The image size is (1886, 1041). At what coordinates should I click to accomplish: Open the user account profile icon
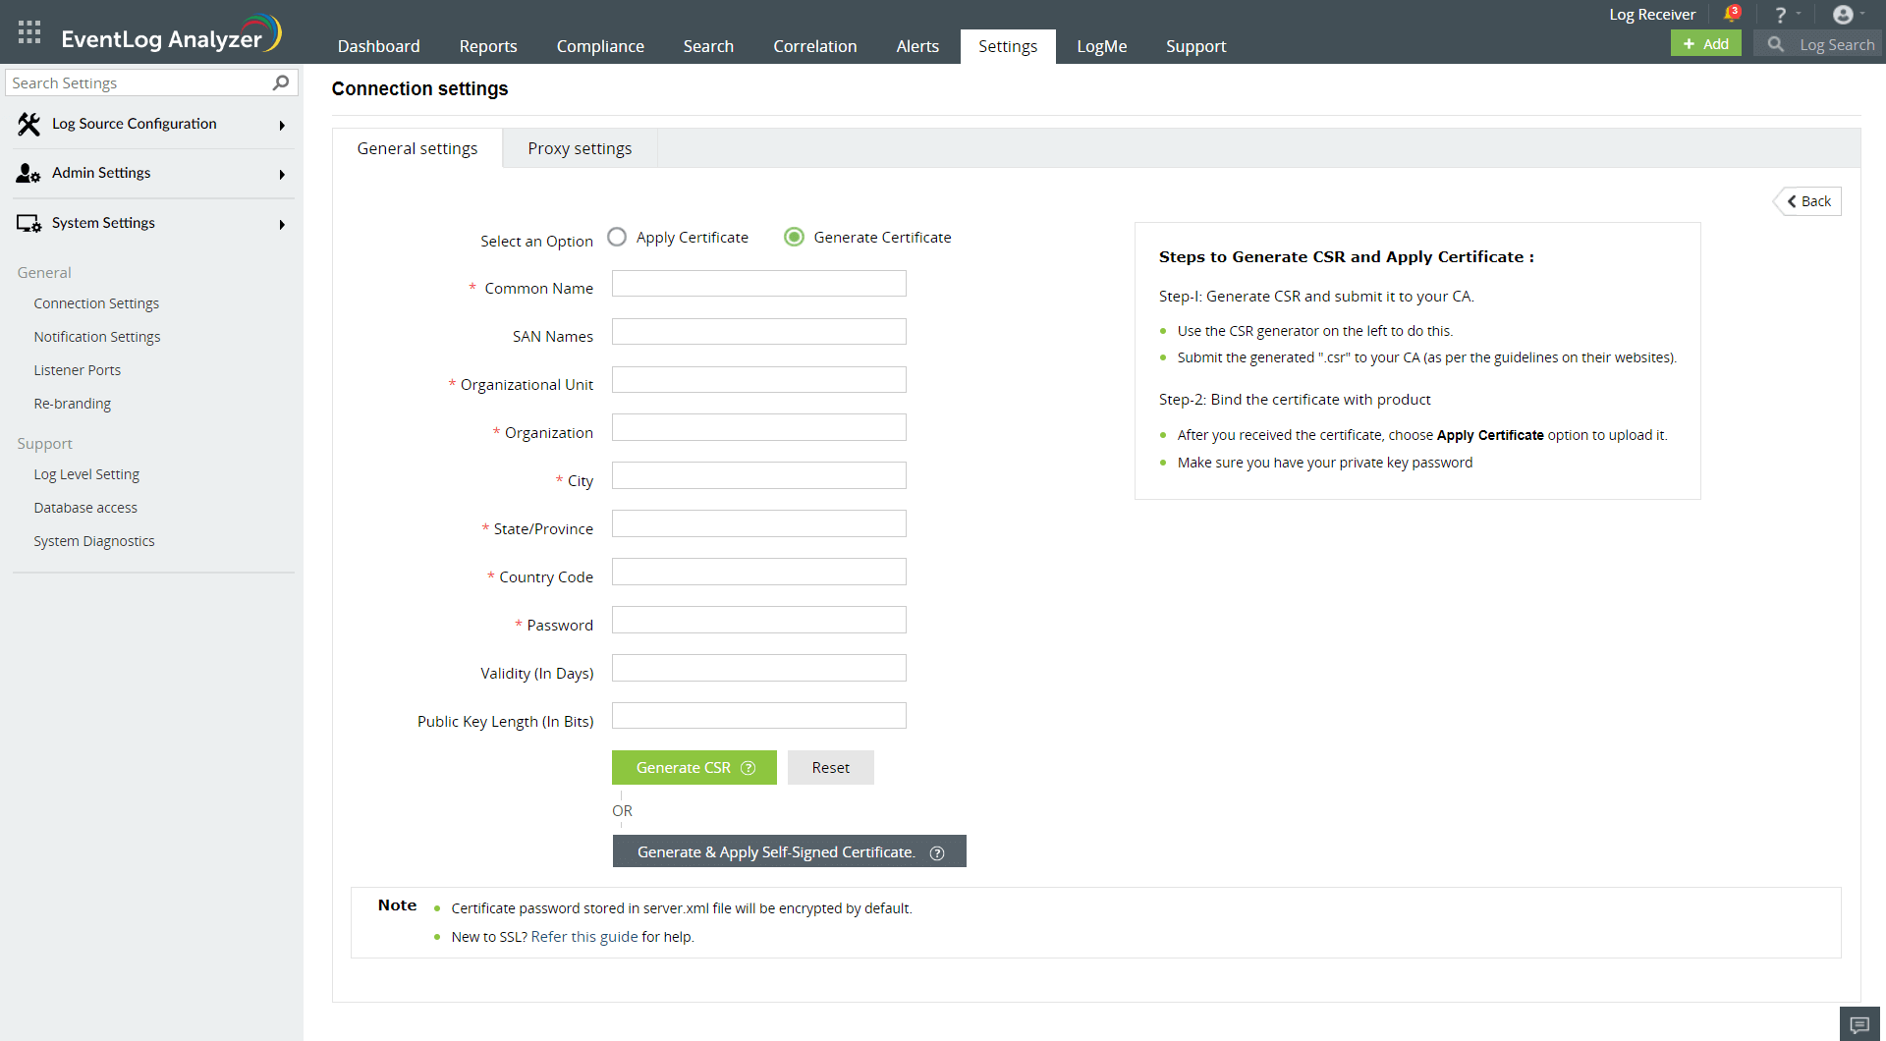(x=1843, y=15)
